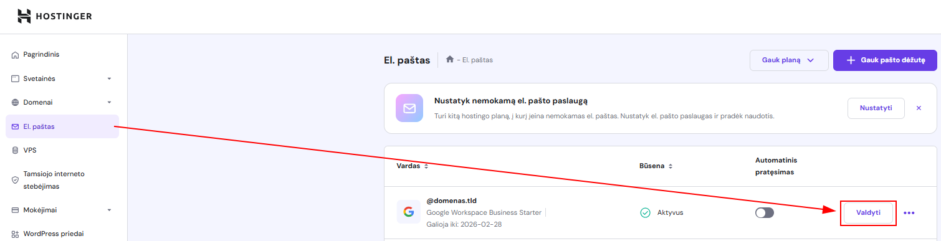Toggle Automatinis pratęsimas switch on
This screenshot has height=241, width=941.
pyautogui.click(x=765, y=213)
